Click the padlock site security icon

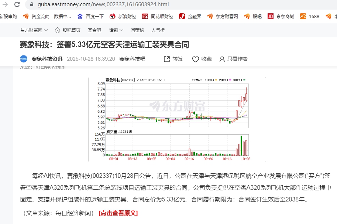point(32,4)
